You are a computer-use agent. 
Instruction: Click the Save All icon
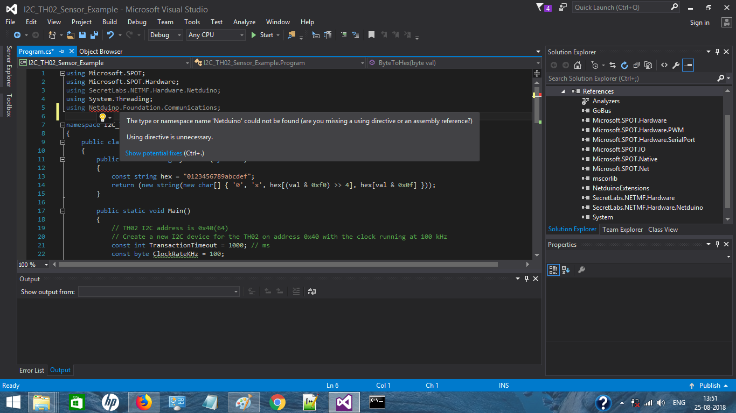click(94, 35)
